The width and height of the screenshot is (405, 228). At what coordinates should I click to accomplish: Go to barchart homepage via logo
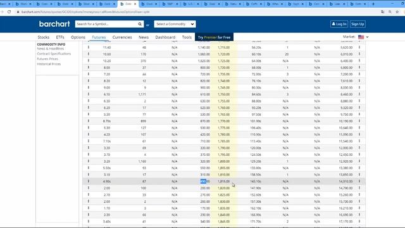pyautogui.click(x=54, y=24)
